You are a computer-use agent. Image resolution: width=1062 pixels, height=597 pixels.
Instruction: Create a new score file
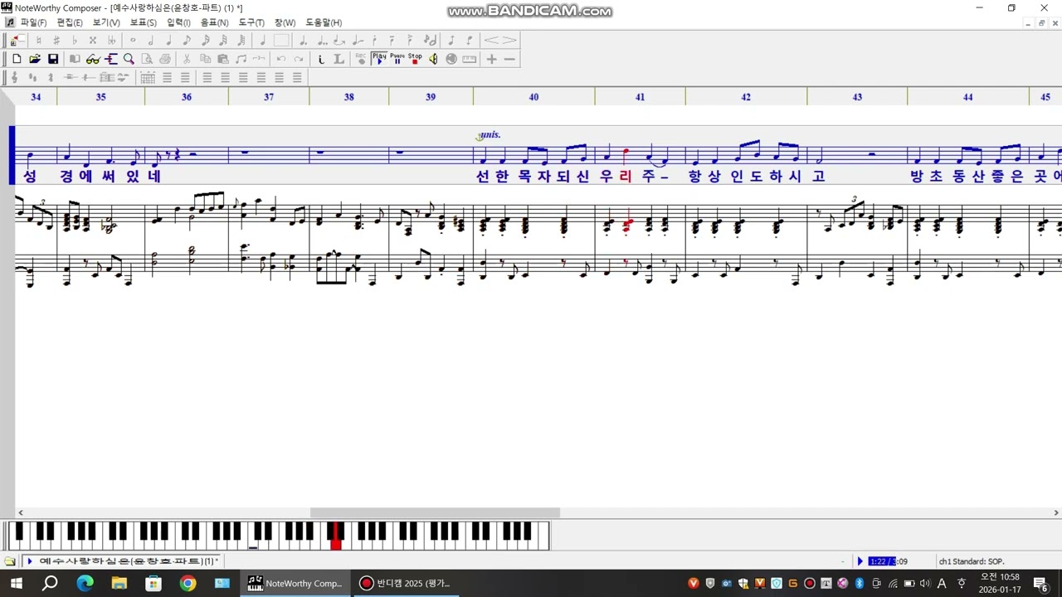coord(17,59)
